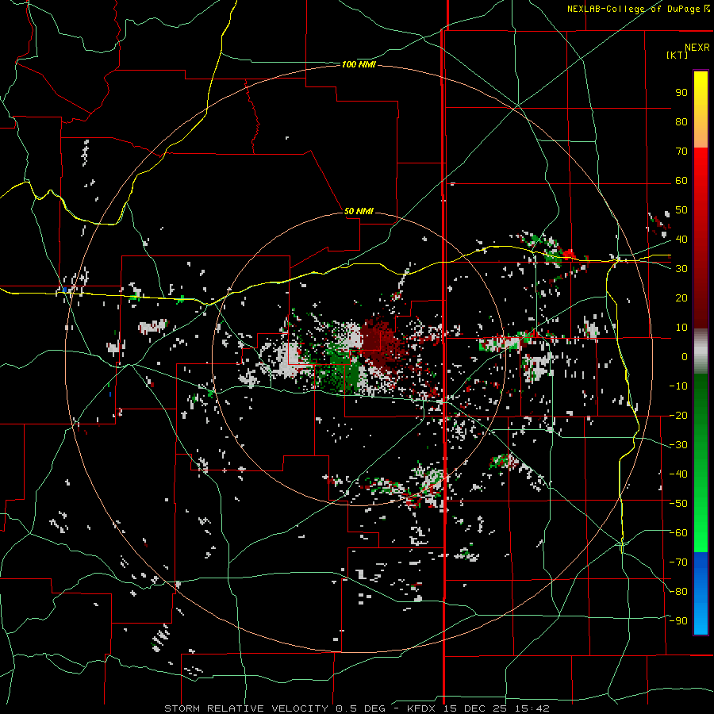
Task: Click the 0 value on the velocity scale
Action: point(685,357)
